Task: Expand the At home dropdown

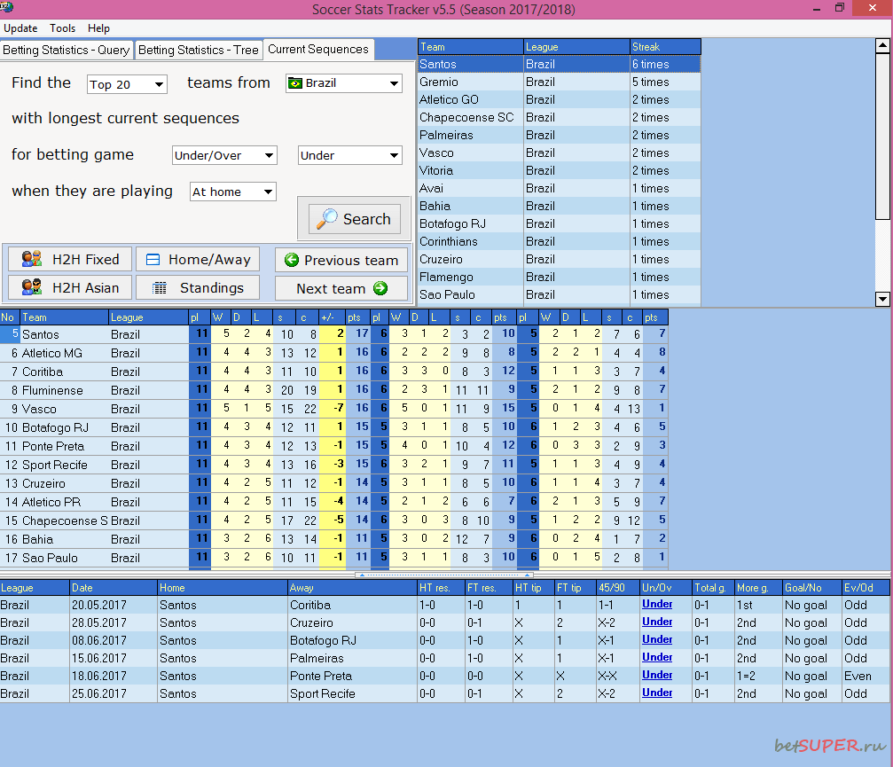Action: 232,191
